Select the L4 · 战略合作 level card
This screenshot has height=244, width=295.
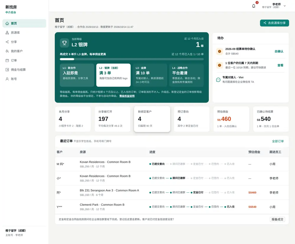click(x=186, y=75)
